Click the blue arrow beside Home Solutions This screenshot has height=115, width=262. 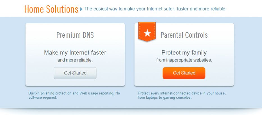tap(81, 9)
